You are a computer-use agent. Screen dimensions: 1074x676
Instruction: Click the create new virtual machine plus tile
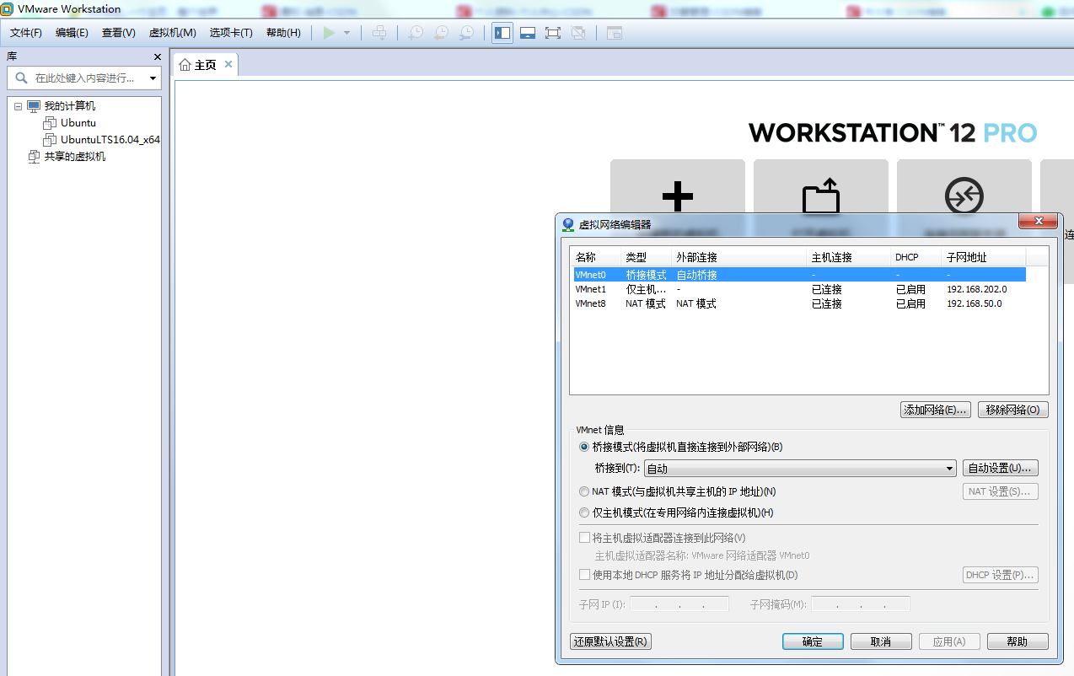tap(678, 197)
